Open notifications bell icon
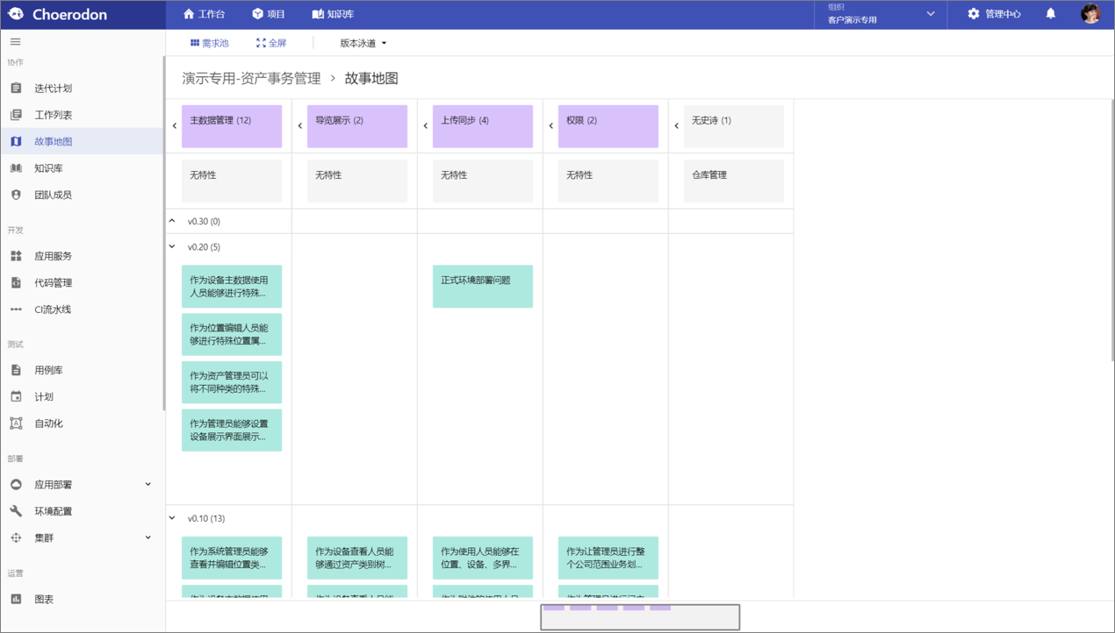 (1050, 14)
